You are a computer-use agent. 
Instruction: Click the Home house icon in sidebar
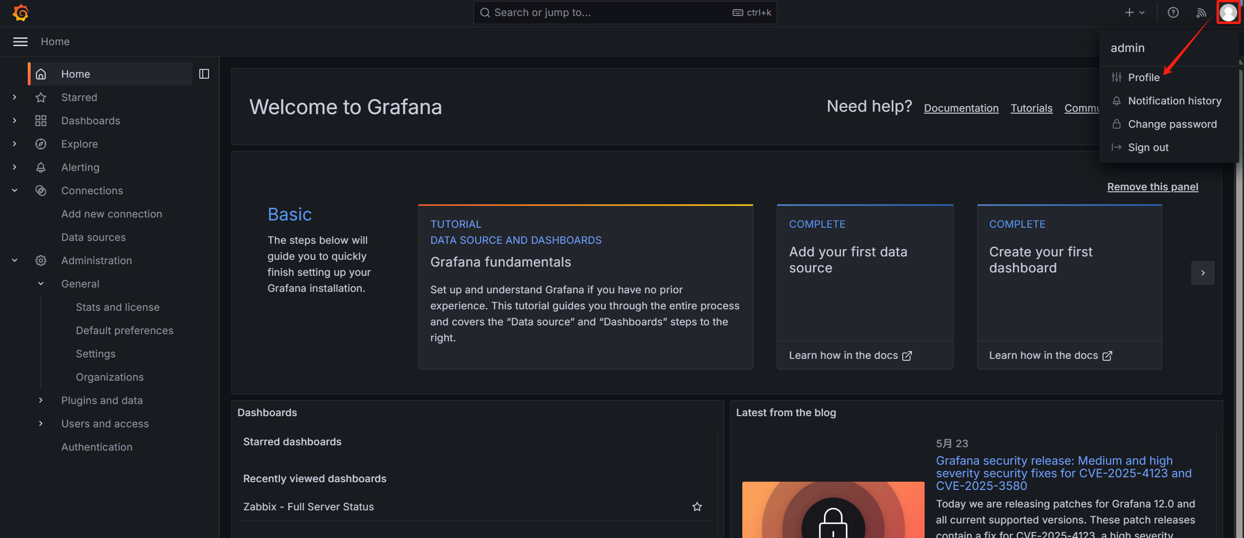pos(41,74)
